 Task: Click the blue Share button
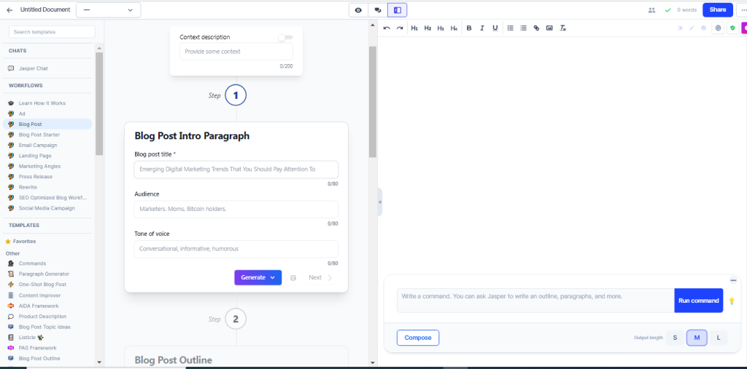[x=718, y=9]
